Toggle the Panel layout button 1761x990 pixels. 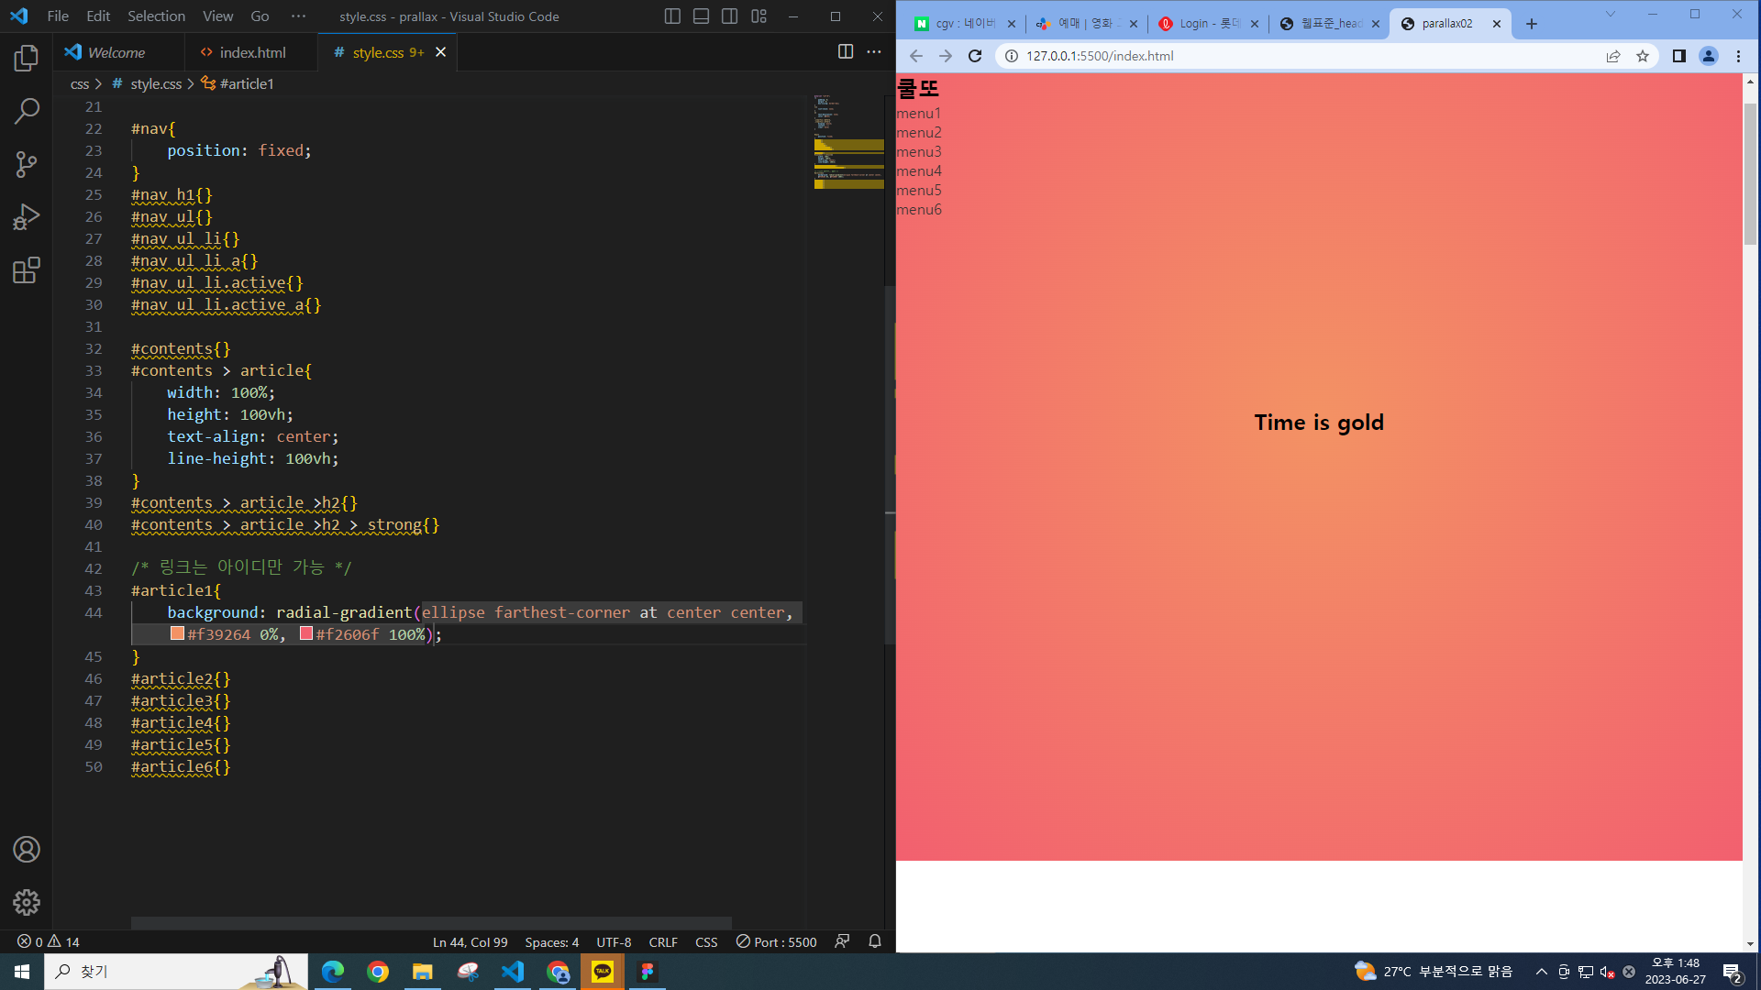[701, 16]
